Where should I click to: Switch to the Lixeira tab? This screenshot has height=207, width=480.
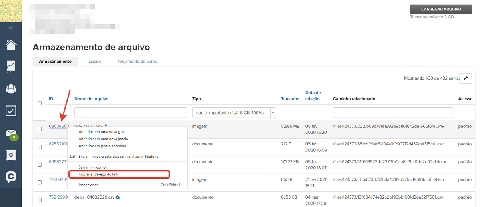tap(94, 62)
